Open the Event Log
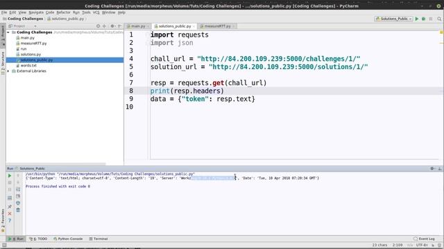Viewport: 444px width, 249px height. (x=424, y=239)
